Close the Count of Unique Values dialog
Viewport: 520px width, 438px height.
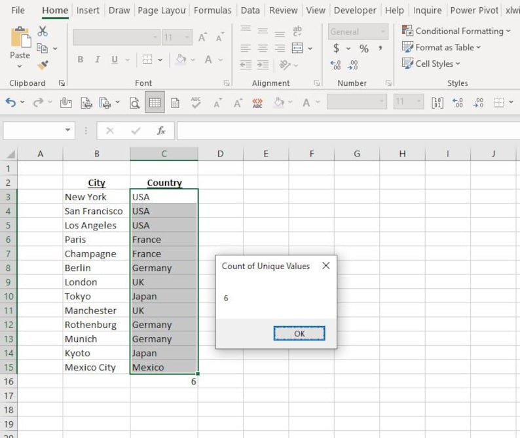(326, 266)
